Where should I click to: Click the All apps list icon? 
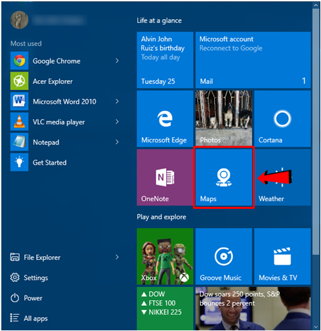click(x=14, y=318)
